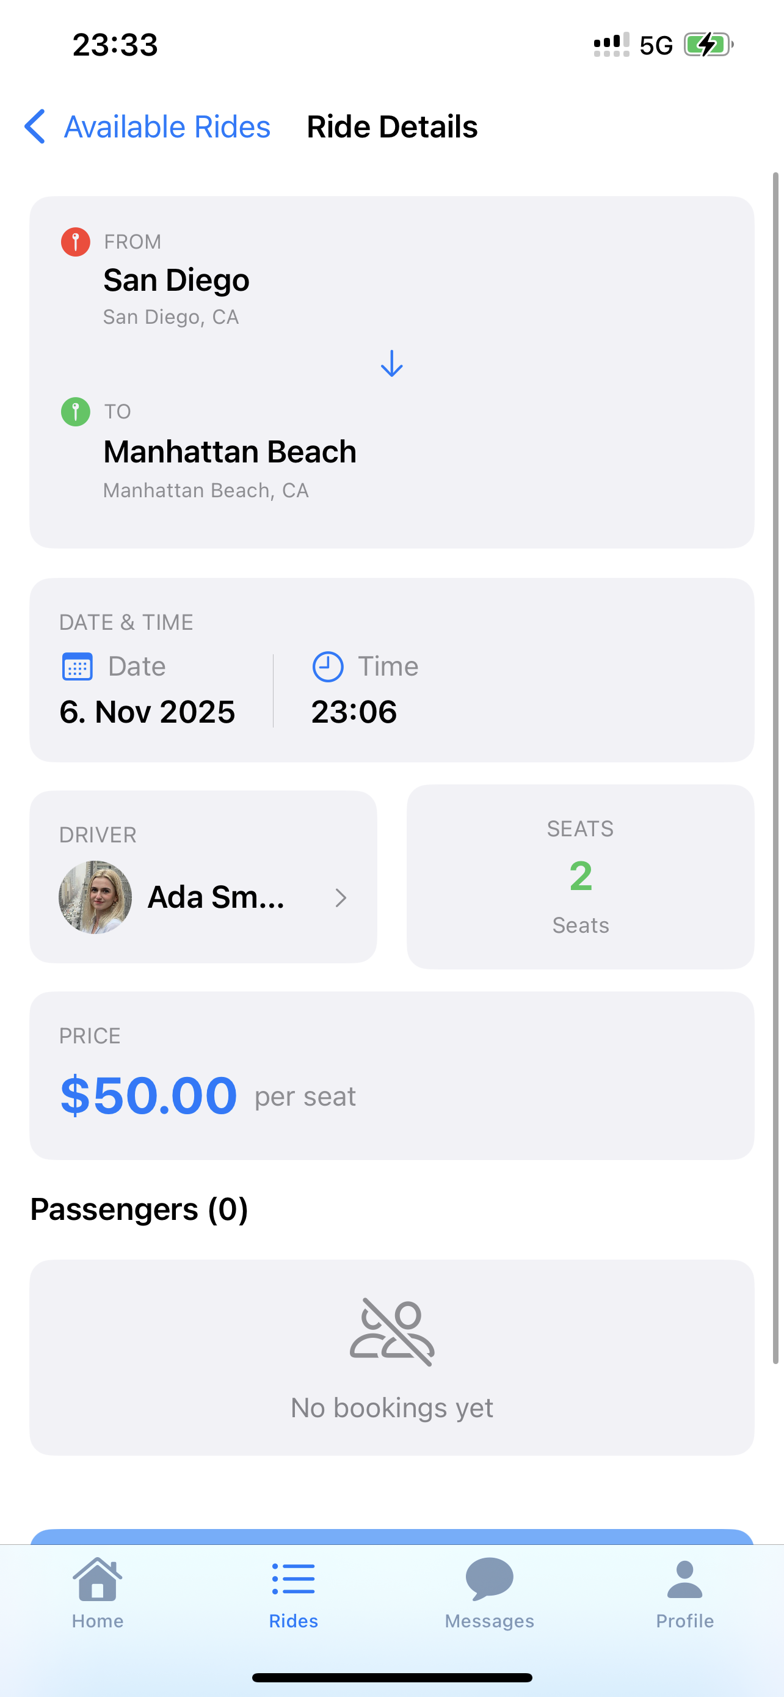Tap the $50.00 price amount
The image size is (784, 1697).
pos(149,1095)
